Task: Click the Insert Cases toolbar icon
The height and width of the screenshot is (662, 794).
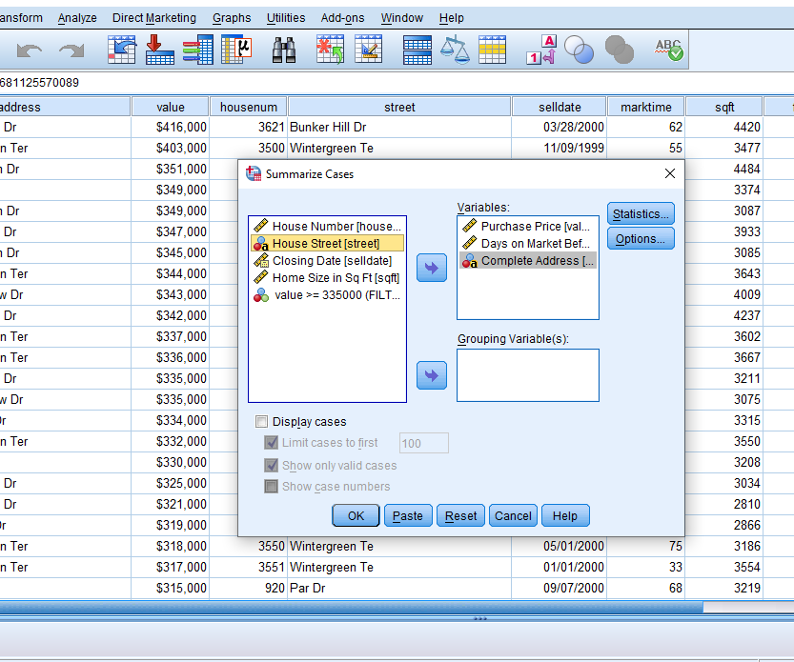Action: pos(330,50)
